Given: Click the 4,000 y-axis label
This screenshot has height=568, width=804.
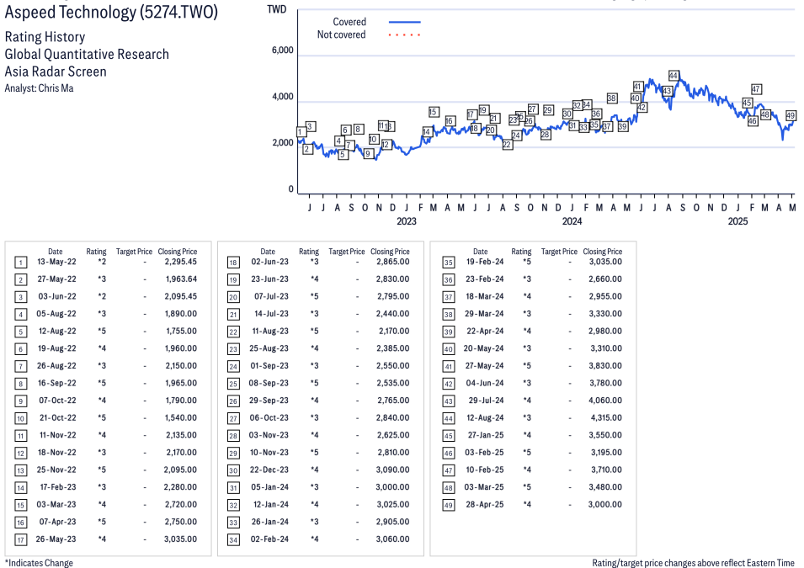Looking at the screenshot, I should (283, 97).
